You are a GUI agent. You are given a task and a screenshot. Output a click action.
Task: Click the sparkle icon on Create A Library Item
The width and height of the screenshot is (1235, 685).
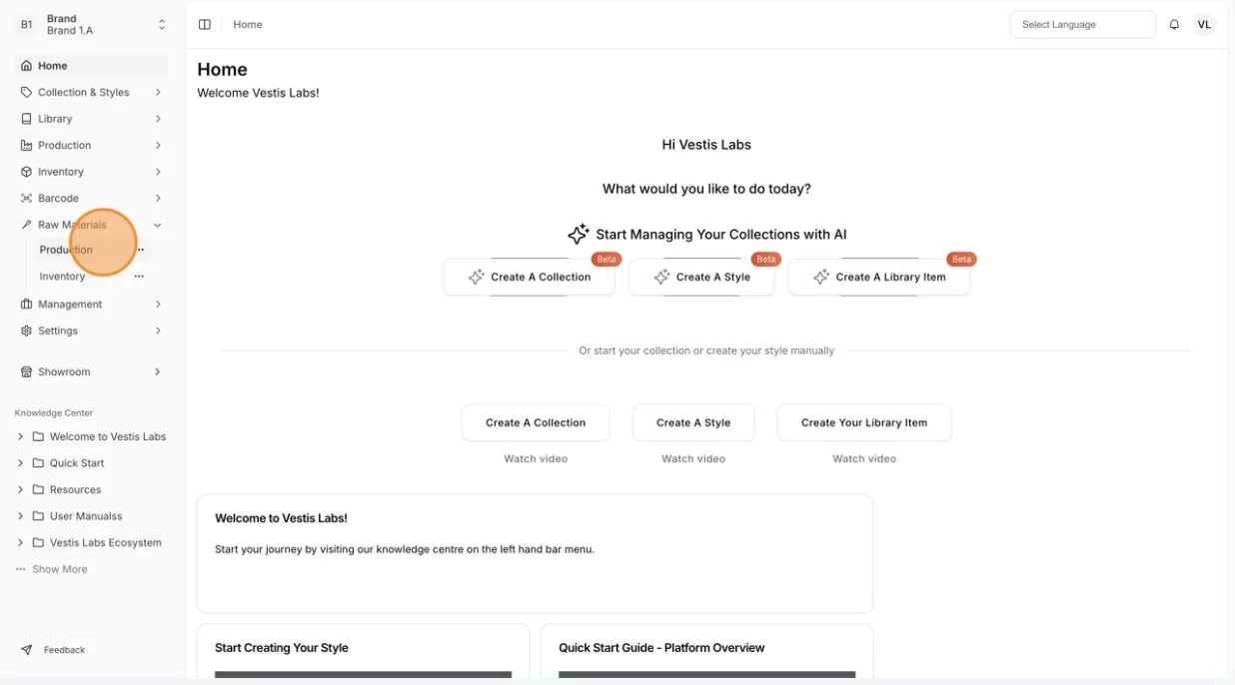tap(821, 277)
